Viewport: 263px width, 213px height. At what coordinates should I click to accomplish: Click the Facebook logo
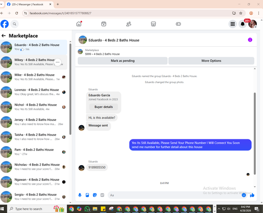(x=5, y=24)
